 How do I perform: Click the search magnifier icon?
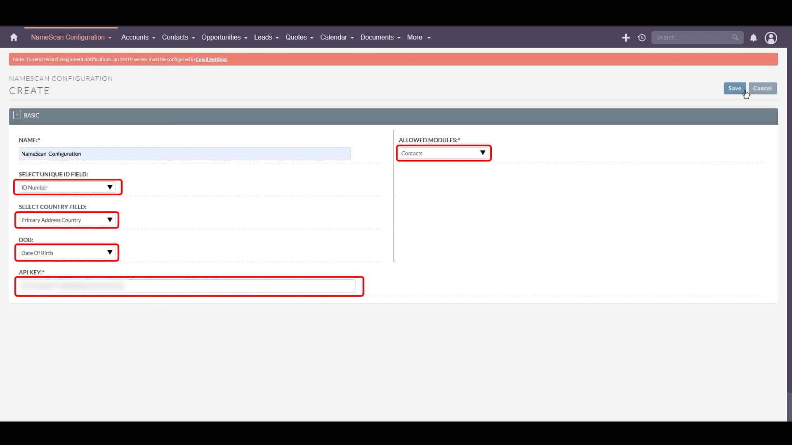[x=735, y=37]
